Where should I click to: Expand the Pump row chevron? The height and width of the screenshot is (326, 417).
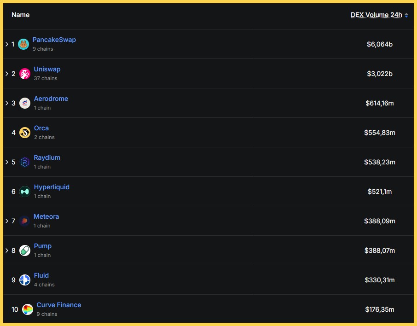[x=7, y=250]
